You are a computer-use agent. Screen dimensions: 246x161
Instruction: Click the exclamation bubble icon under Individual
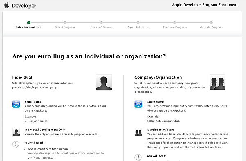coord(16,144)
